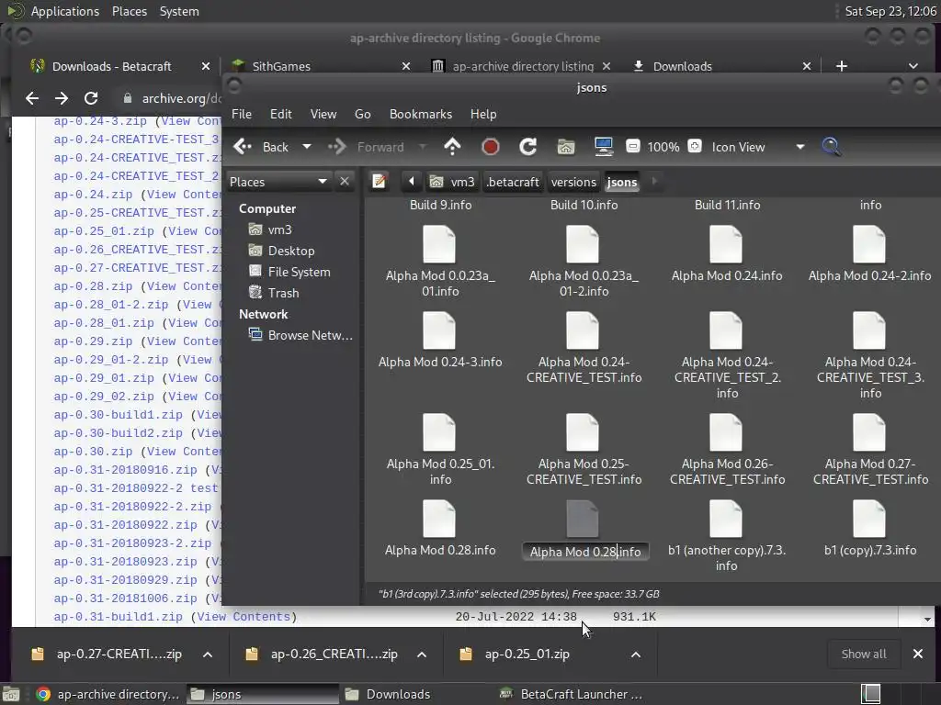The image size is (941, 705).
Task: Select Alpha Mod 0.25-CREATIVE_TEST.info file icon
Action: point(583,433)
